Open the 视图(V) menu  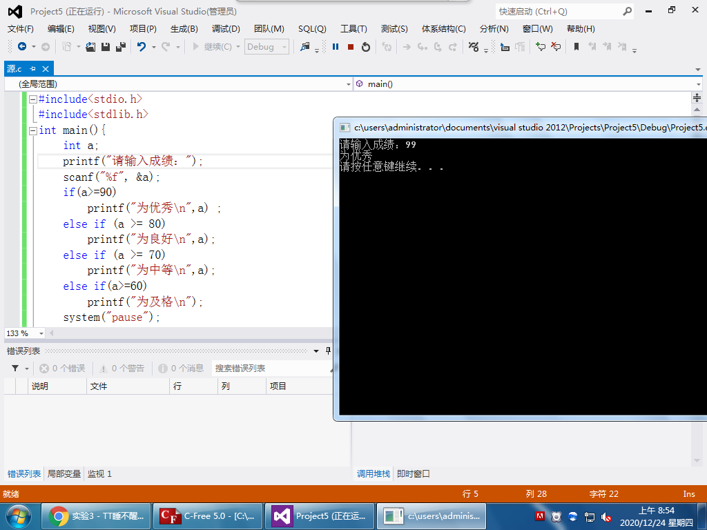pos(102,29)
